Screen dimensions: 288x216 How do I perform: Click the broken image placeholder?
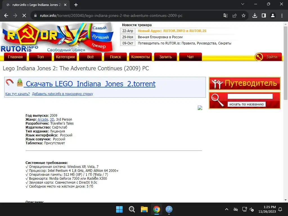click(x=200, y=108)
